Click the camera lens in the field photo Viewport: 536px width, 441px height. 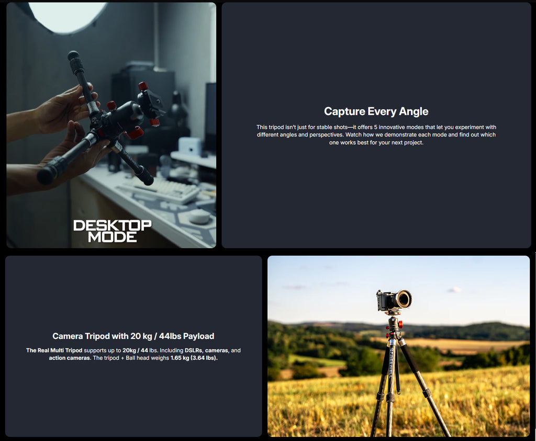[404, 299]
